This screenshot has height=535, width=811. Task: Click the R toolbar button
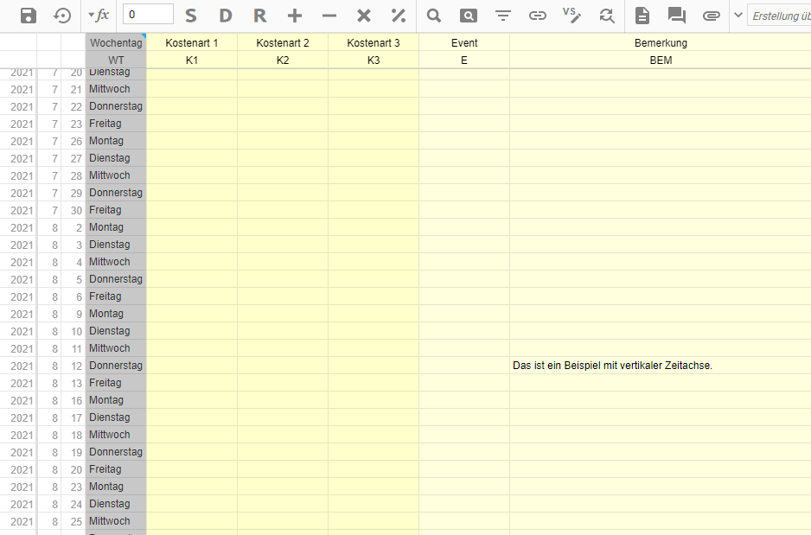260,16
